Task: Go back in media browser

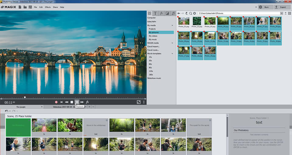Action: click(179, 13)
